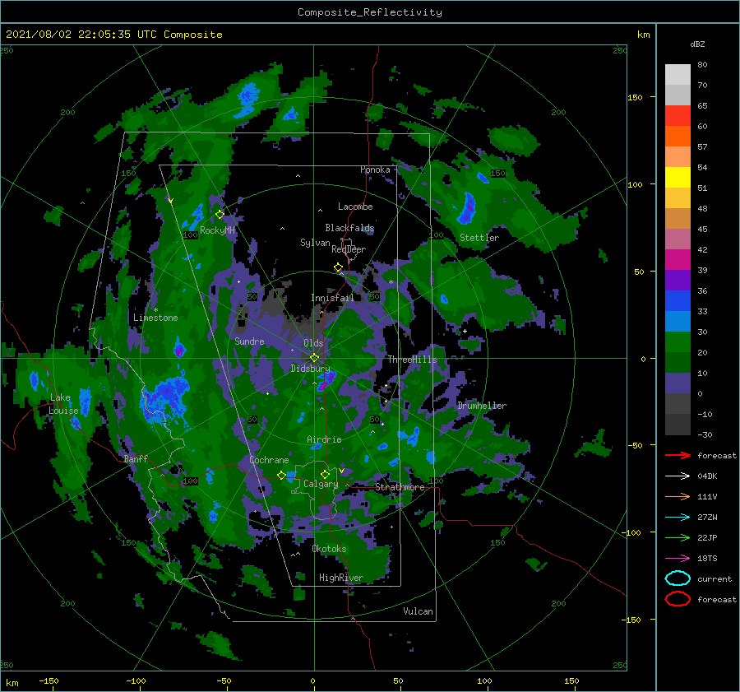The height and width of the screenshot is (692, 740).
Task: Select the Banff label
Action: point(136,459)
